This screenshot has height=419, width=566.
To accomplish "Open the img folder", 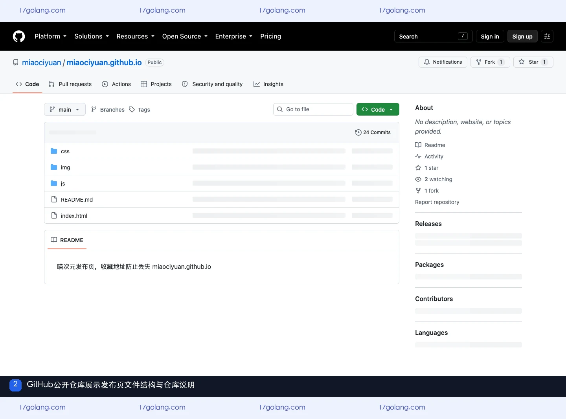I will coord(66,167).
